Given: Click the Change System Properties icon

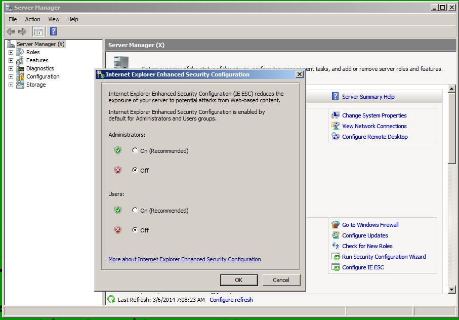Looking at the screenshot, I should [335, 115].
